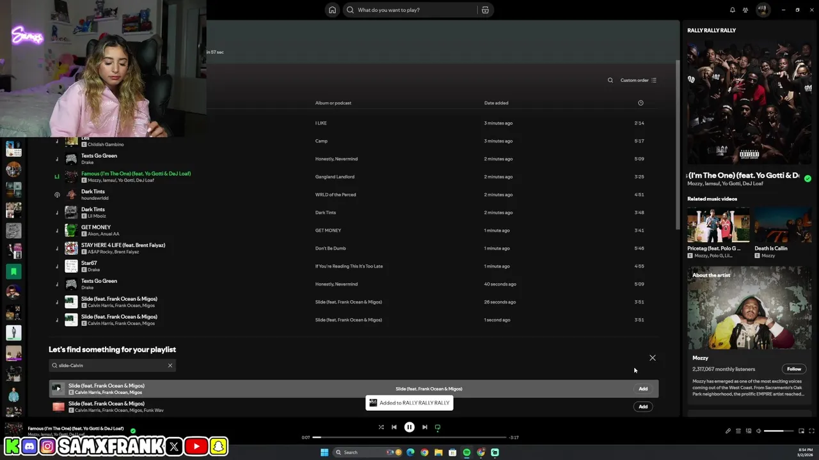
Task: Open File Explorer from the taskbar
Action: [x=438, y=452]
